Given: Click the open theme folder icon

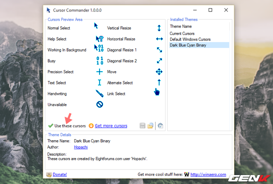Looking at the screenshot, I should pyautogui.click(x=150, y=126).
